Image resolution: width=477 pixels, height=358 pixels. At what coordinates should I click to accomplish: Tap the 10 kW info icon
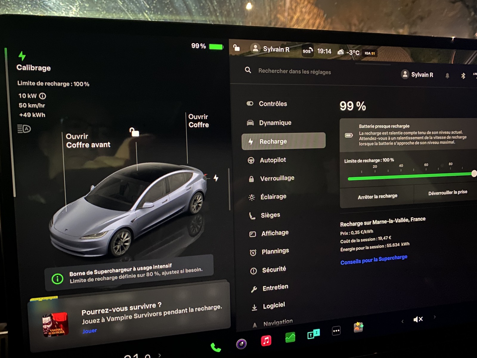(43, 96)
